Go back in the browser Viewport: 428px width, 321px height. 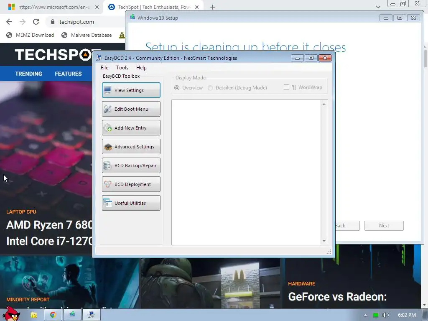click(9, 22)
